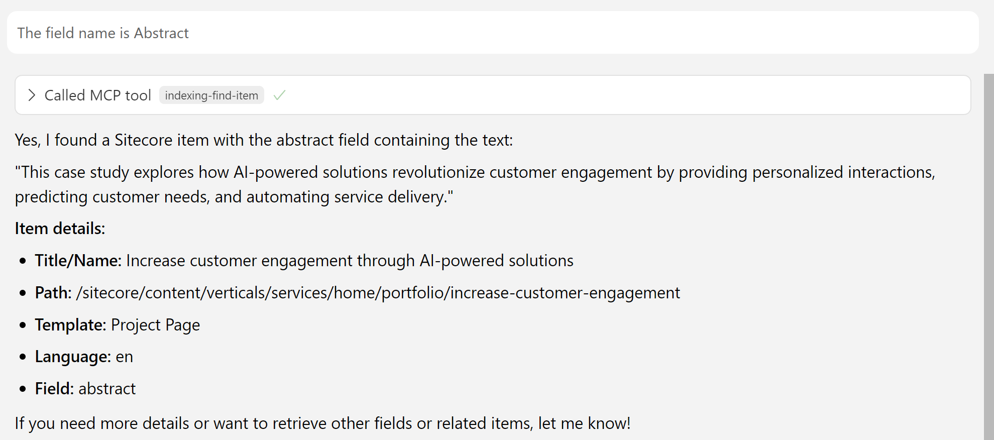Click the vertical scrollbar on the right

pos(988,251)
